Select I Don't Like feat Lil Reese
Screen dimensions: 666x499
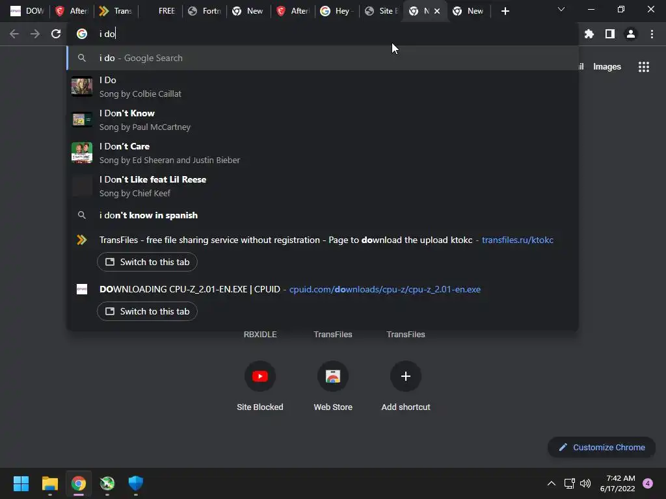[323, 186]
